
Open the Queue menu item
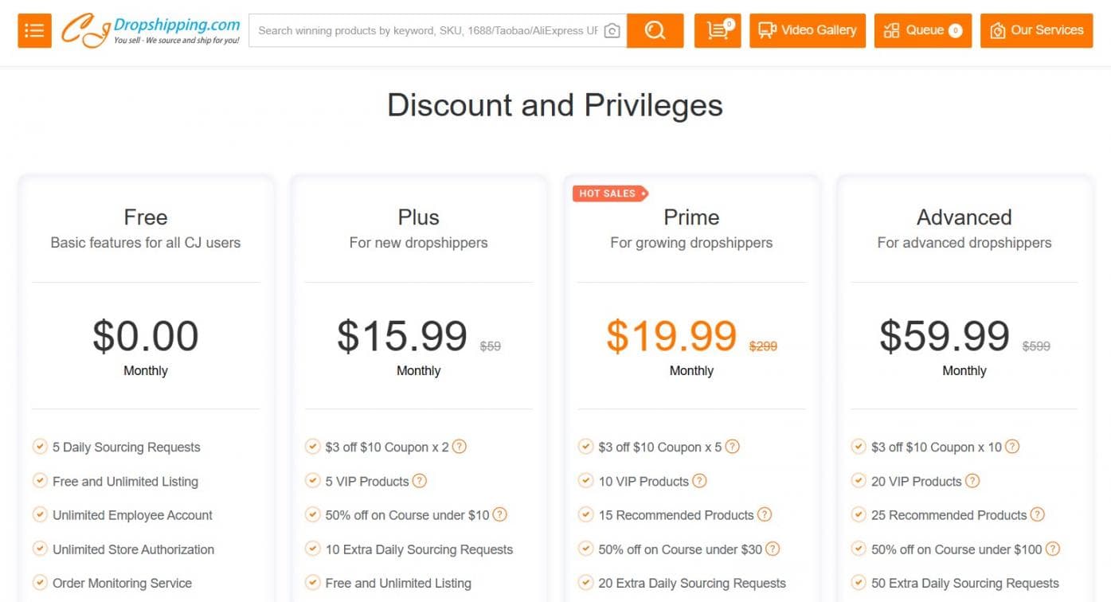[922, 31]
